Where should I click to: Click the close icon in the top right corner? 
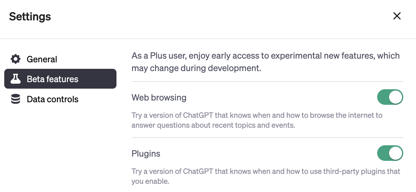397,16
